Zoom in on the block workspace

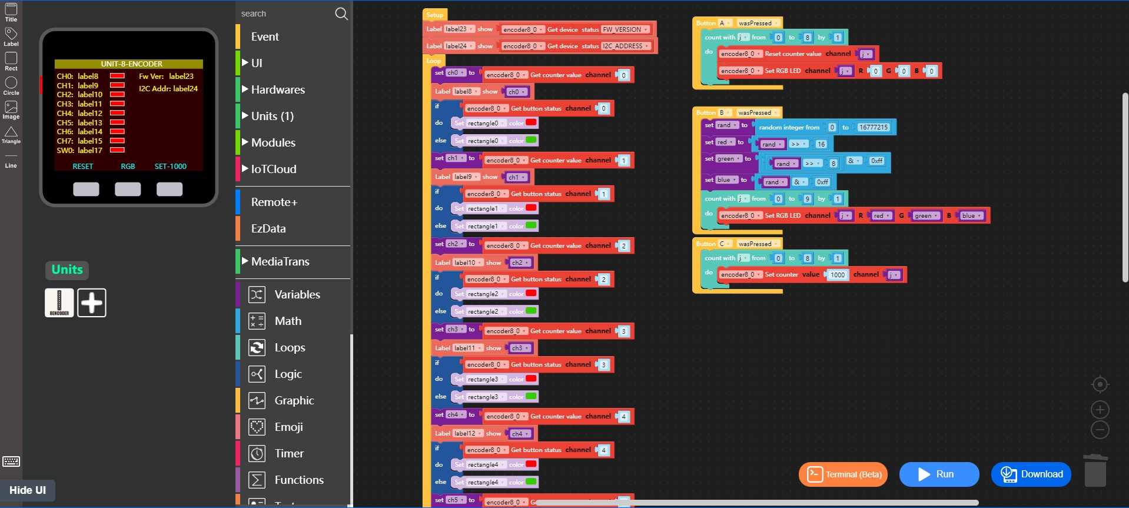(x=1100, y=410)
